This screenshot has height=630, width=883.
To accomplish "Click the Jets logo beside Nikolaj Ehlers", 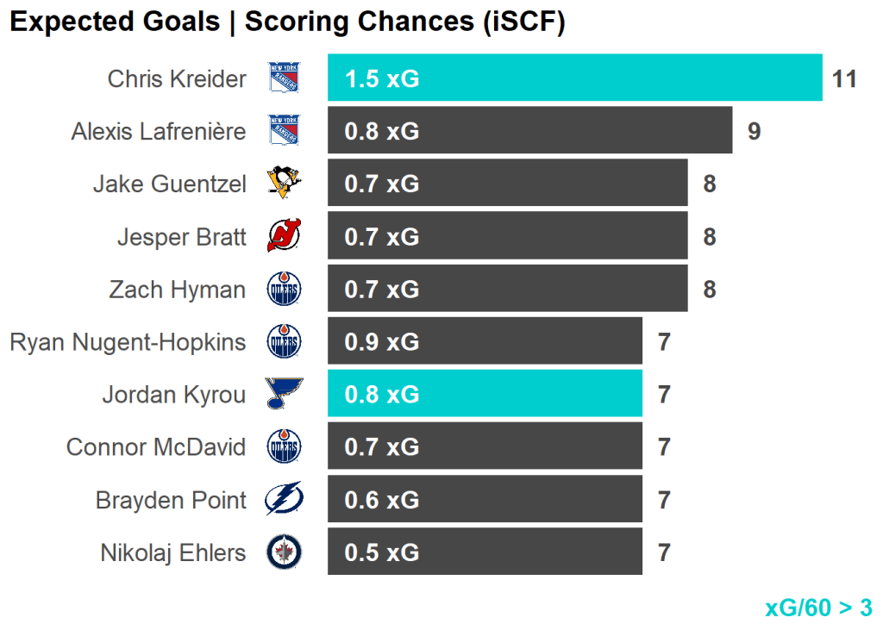I will coord(284,552).
